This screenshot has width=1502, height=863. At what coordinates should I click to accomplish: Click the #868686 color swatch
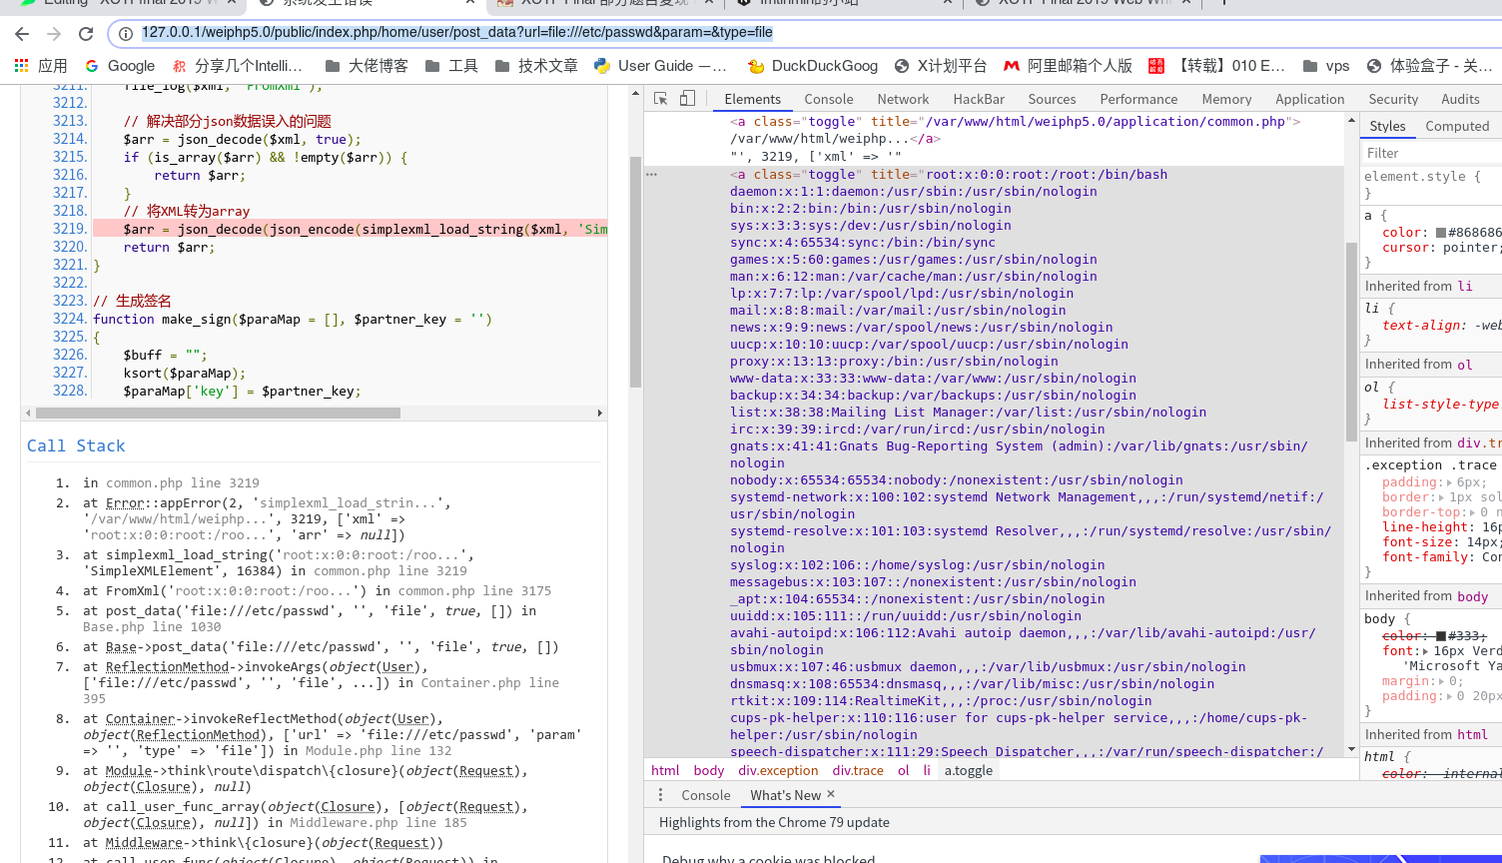click(1441, 233)
